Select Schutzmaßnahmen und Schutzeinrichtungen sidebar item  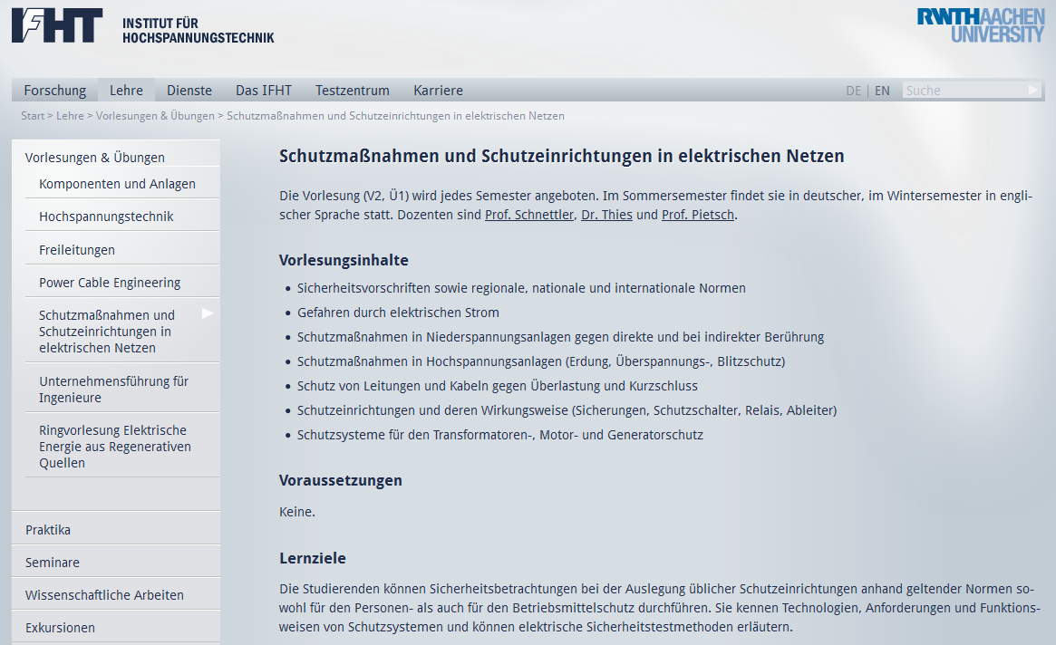[x=107, y=332]
